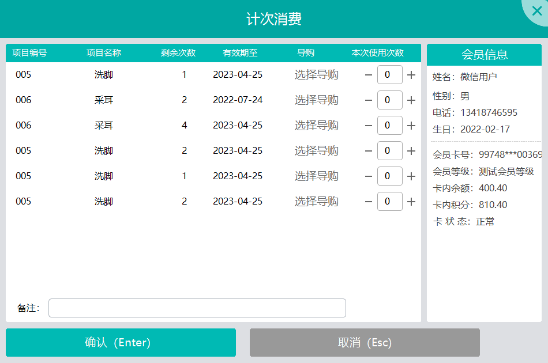
Task: Decrease usage count for 采耳 expiring 2022-07-24
Action: 369,100
